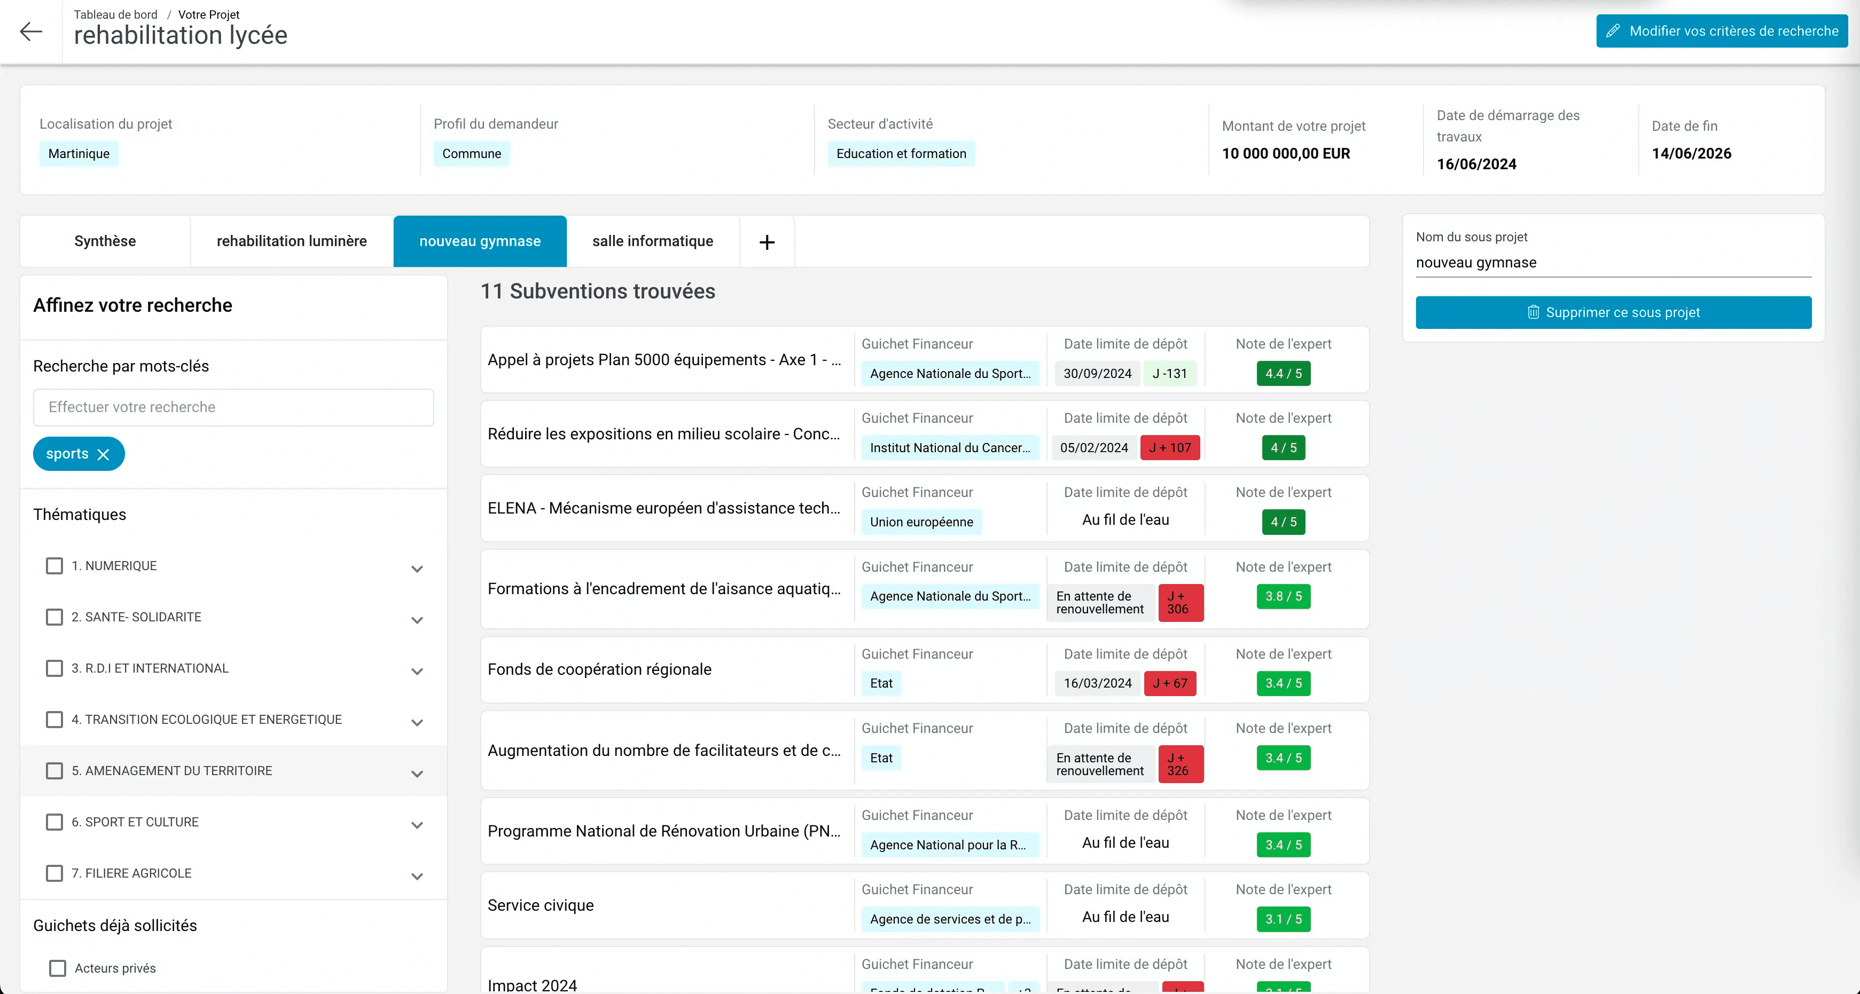This screenshot has width=1860, height=994.
Task: Expand the 1. NUMERIQUE thématique chevron
Action: tap(417, 569)
